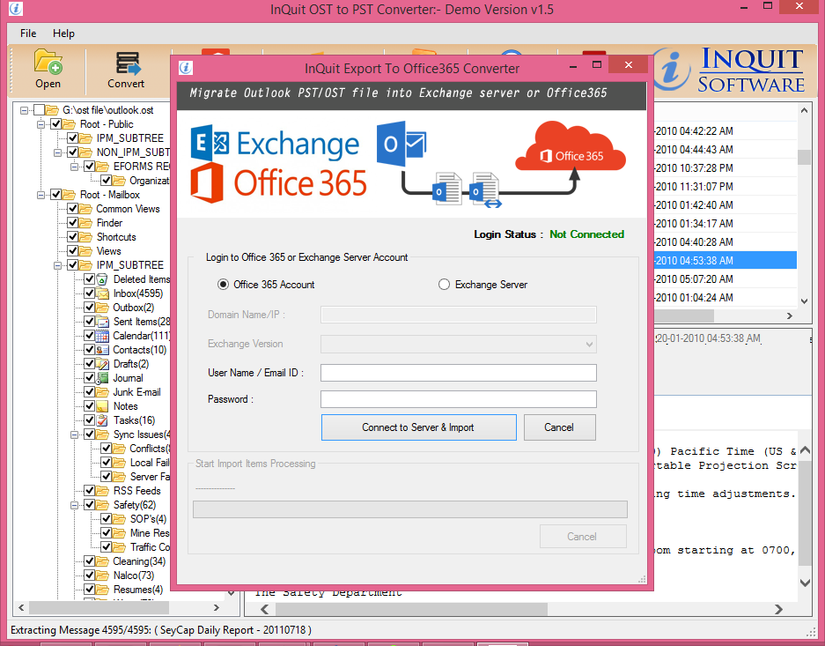Viewport: 825px width, 646px height.
Task: Click the Open toolbar icon
Action: tap(48, 64)
